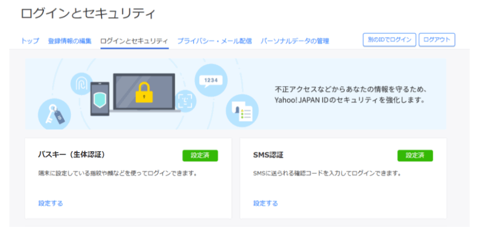
Task: Open the トップ tab
Action: (30, 41)
